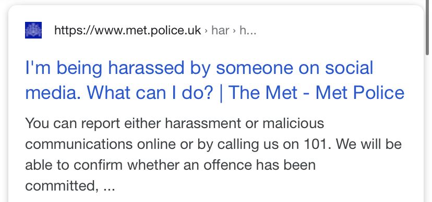Image resolution: width=432 pixels, height=202 pixels.
Task: Click 'social' at the end of title's first line
Action: point(349,68)
